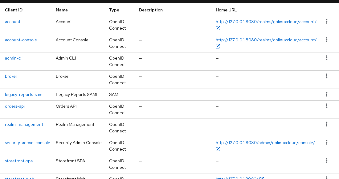This screenshot has height=179, width=339.
Task: Select the 'Account Console' name cell
Action: coord(72,40)
